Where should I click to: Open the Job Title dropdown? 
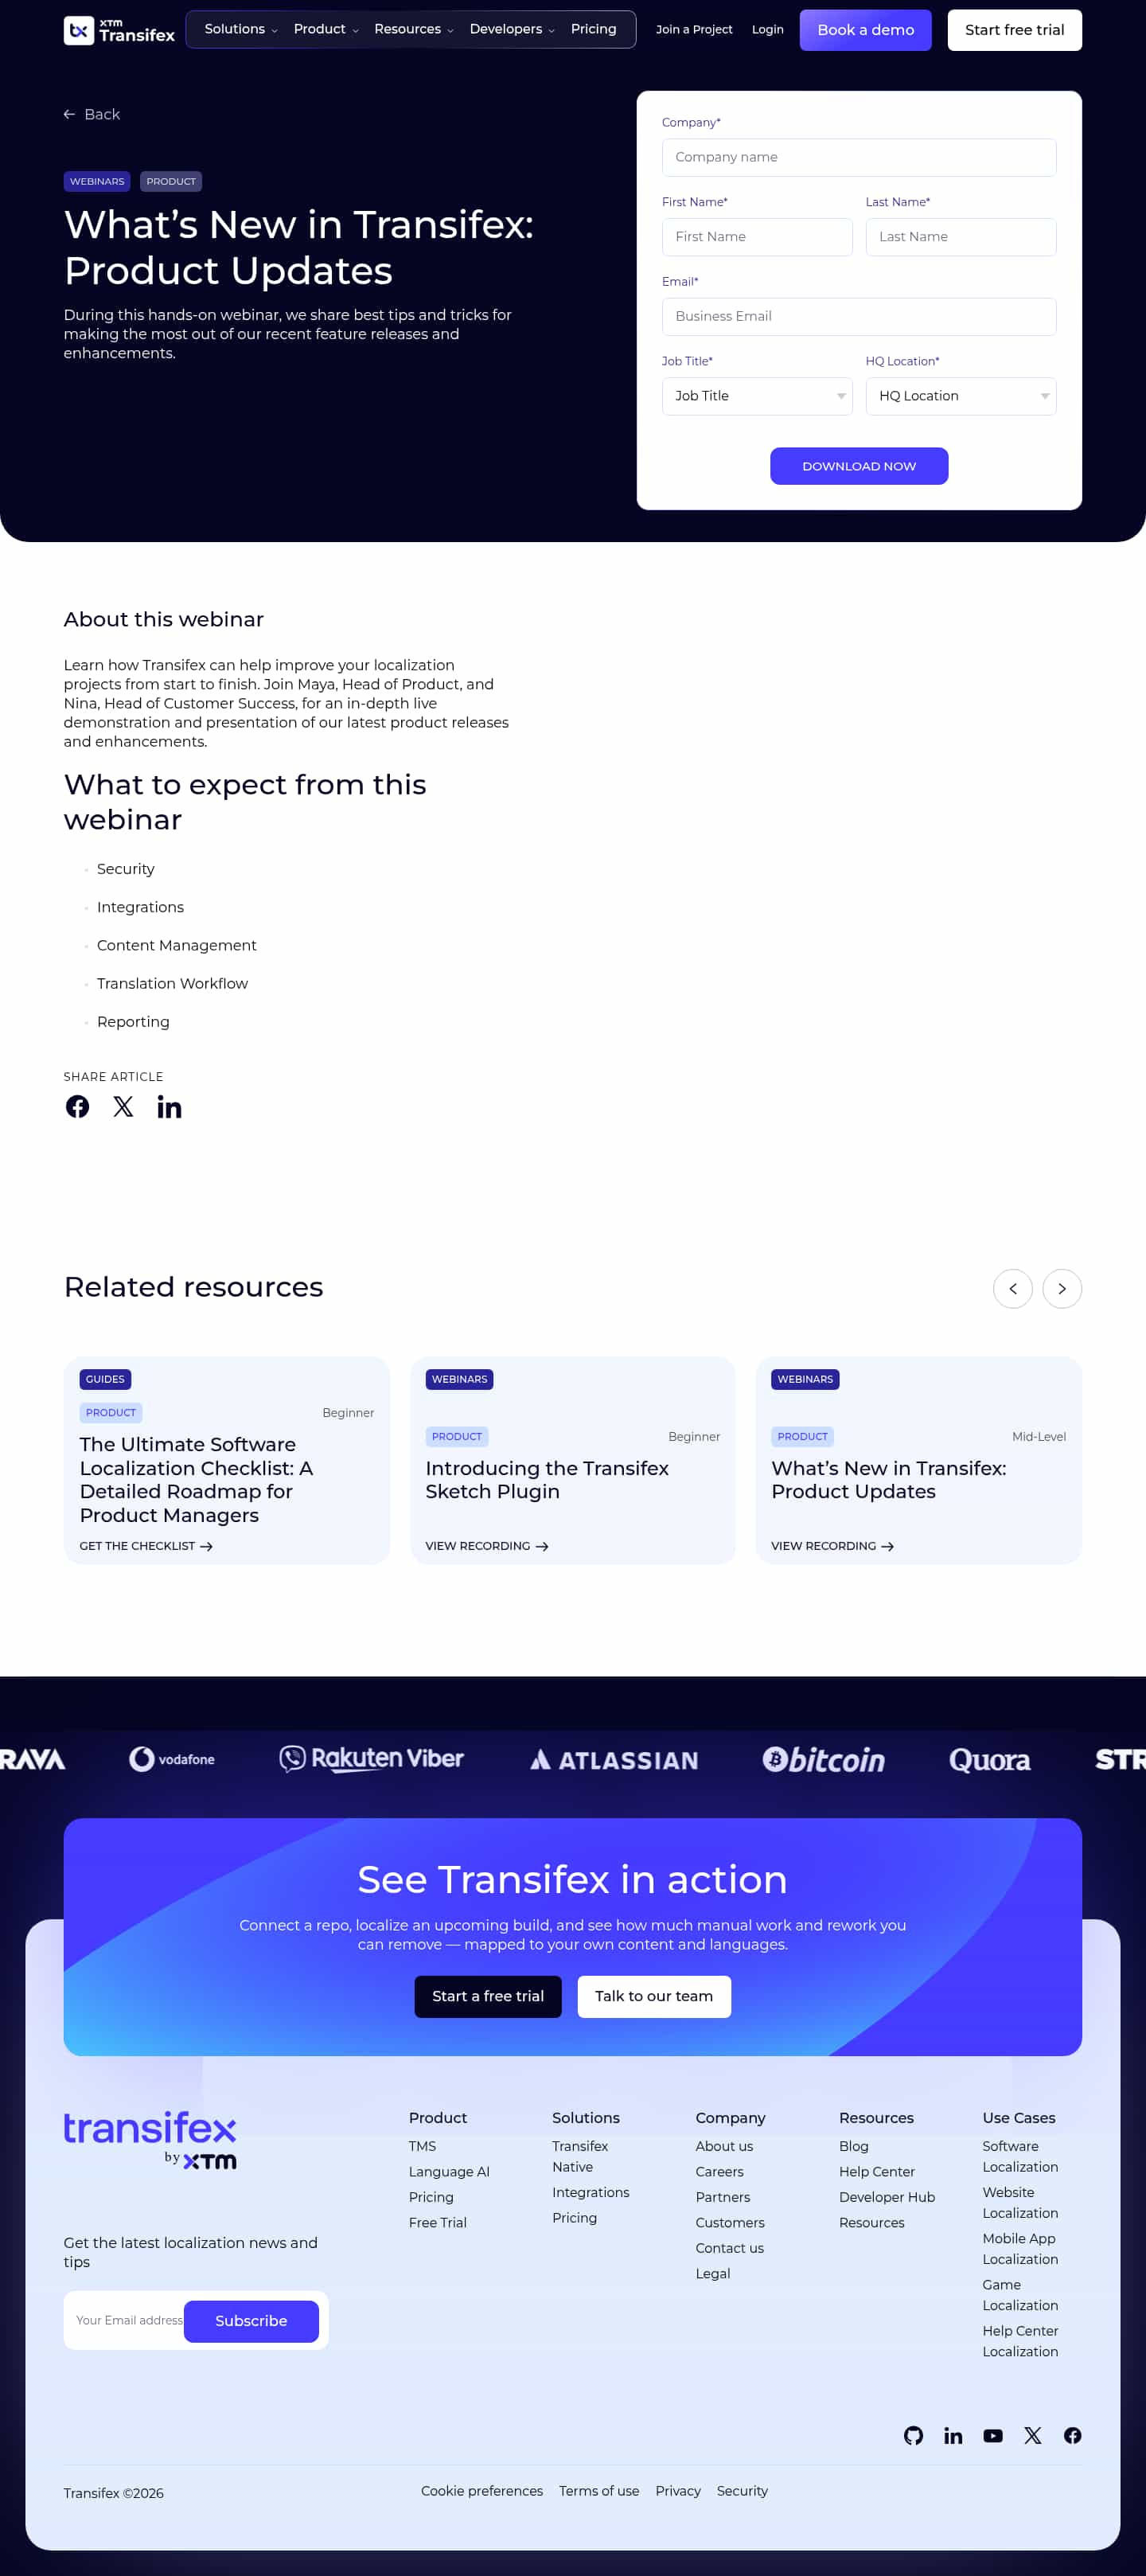757,396
